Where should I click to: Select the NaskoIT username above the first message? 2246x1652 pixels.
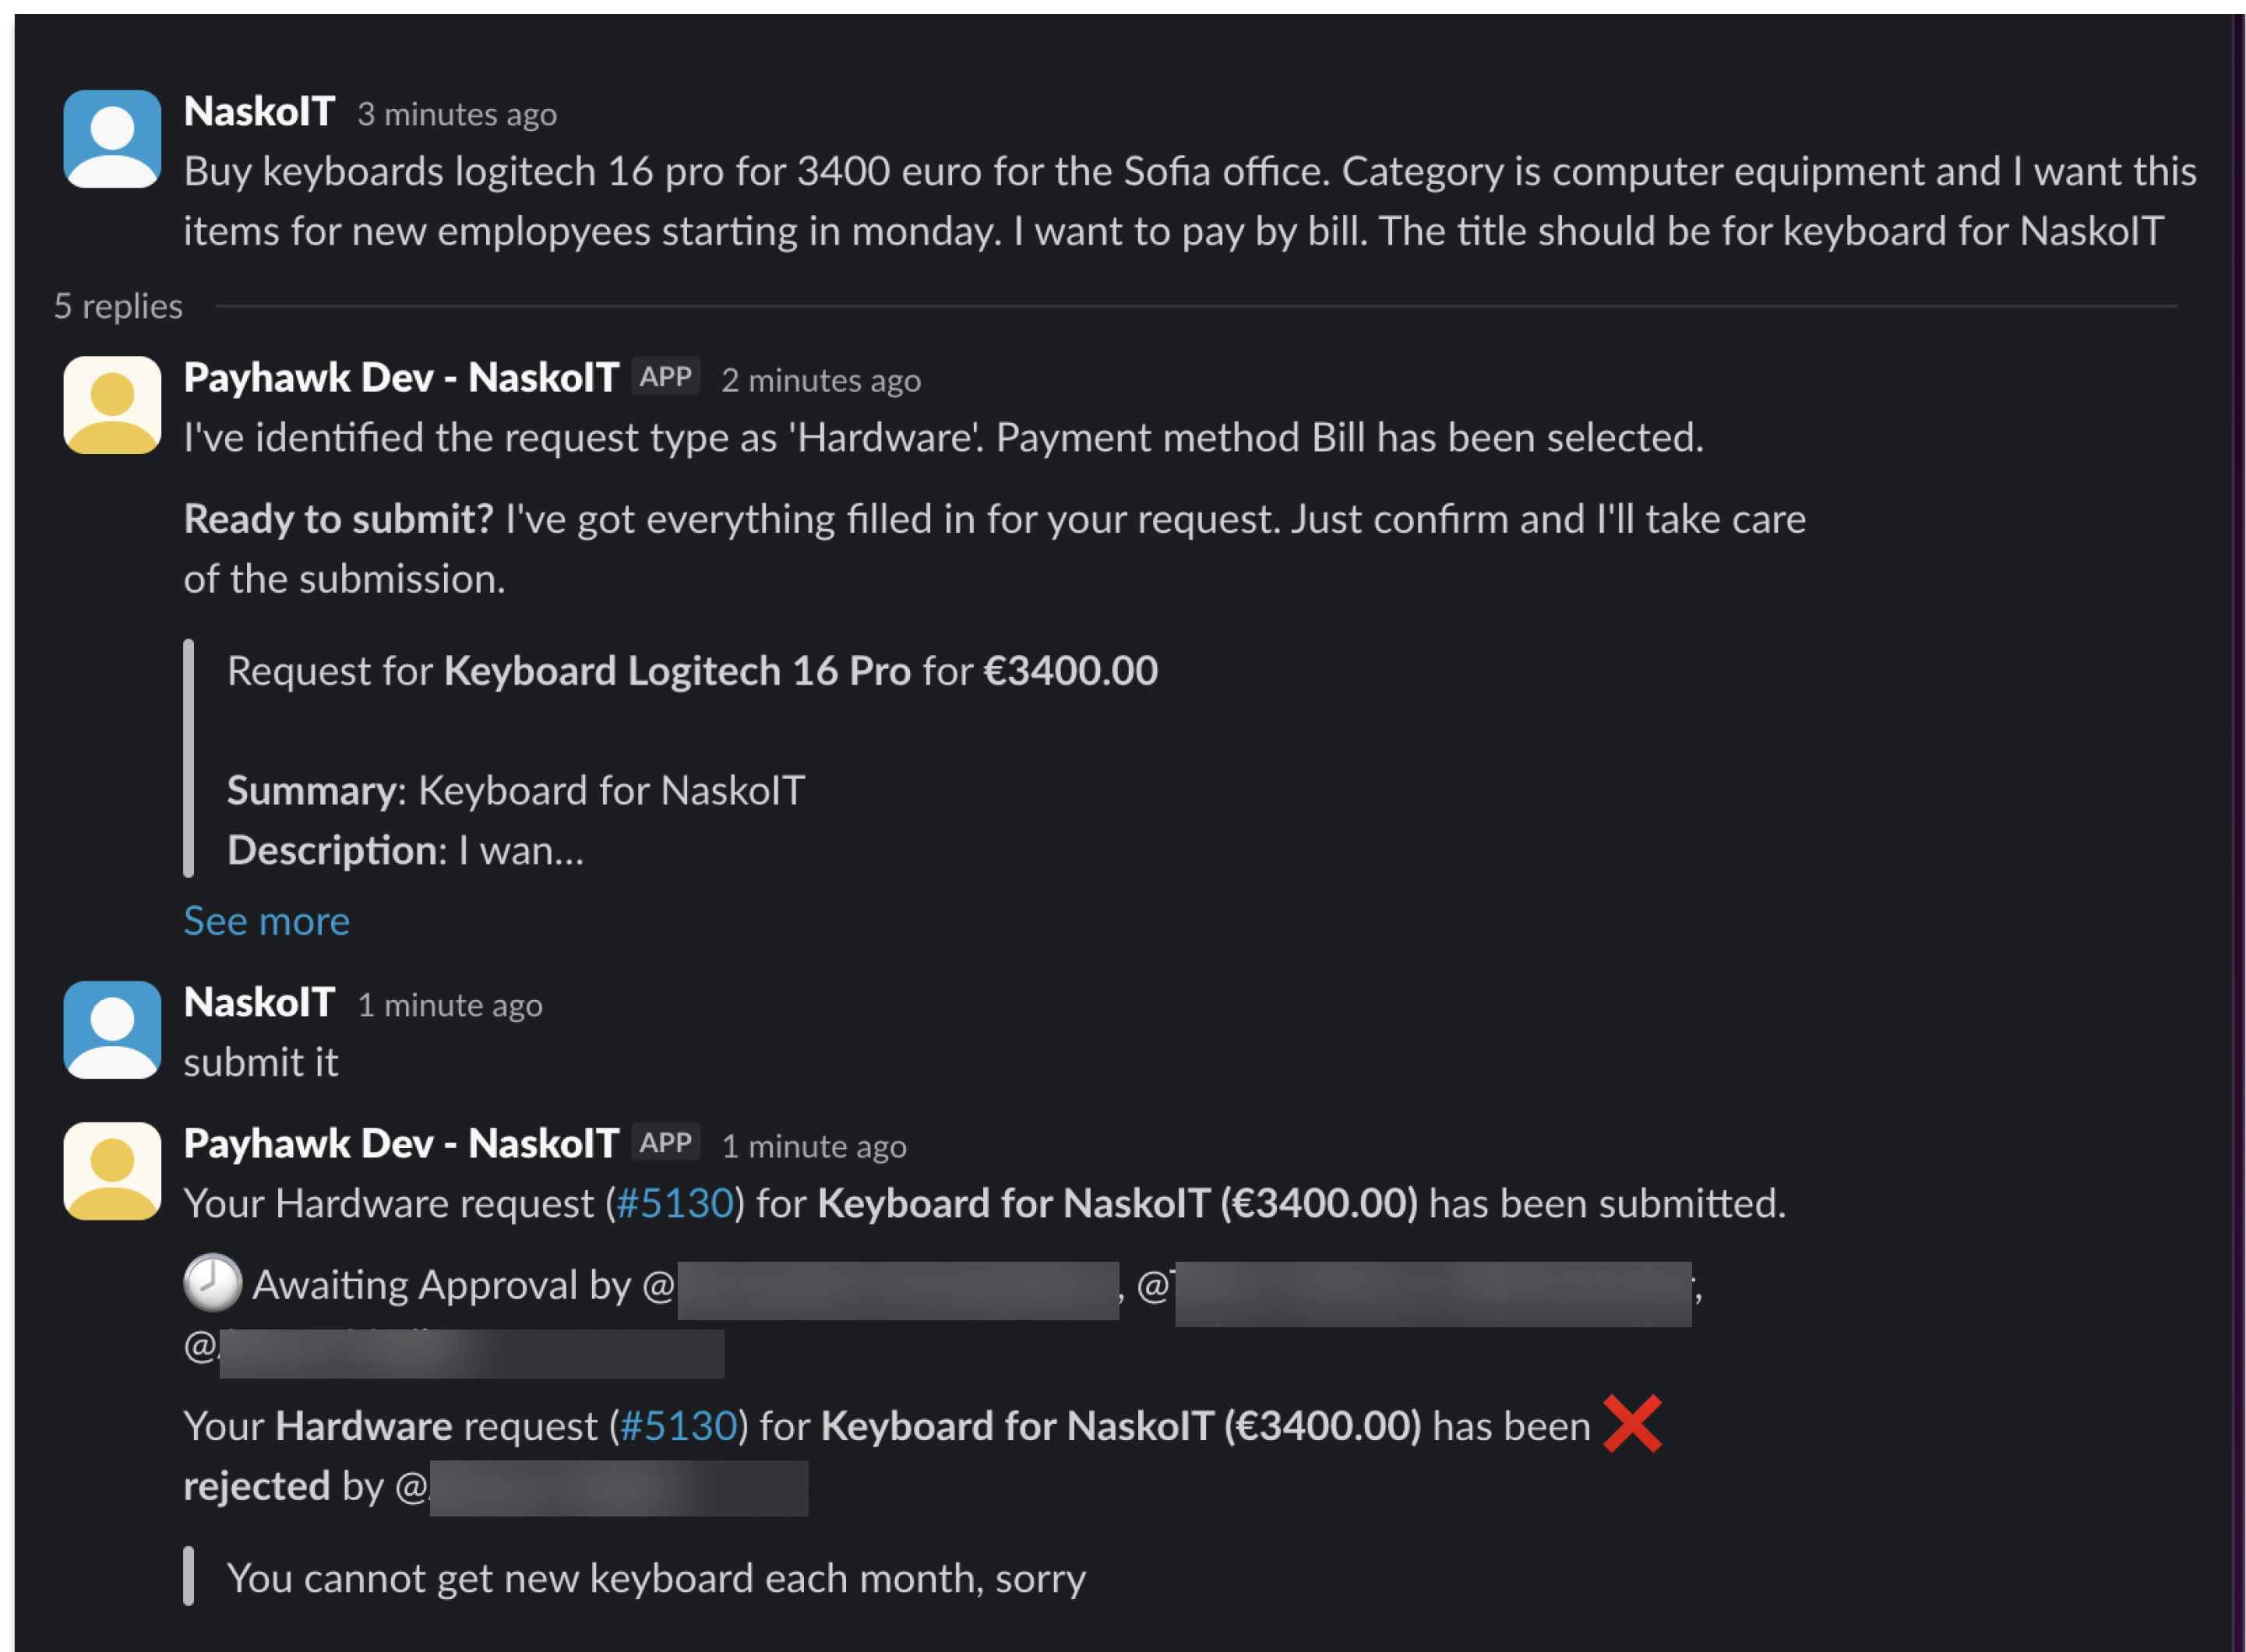coord(258,111)
